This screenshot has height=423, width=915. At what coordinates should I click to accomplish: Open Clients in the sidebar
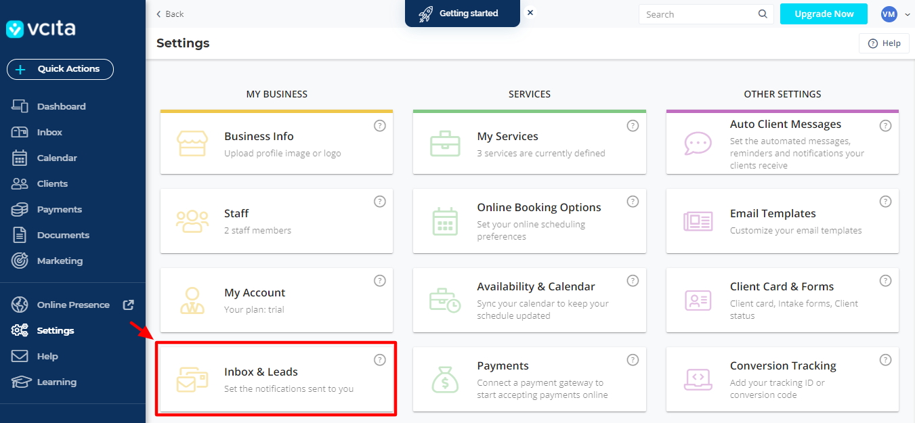[x=52, y=183]
